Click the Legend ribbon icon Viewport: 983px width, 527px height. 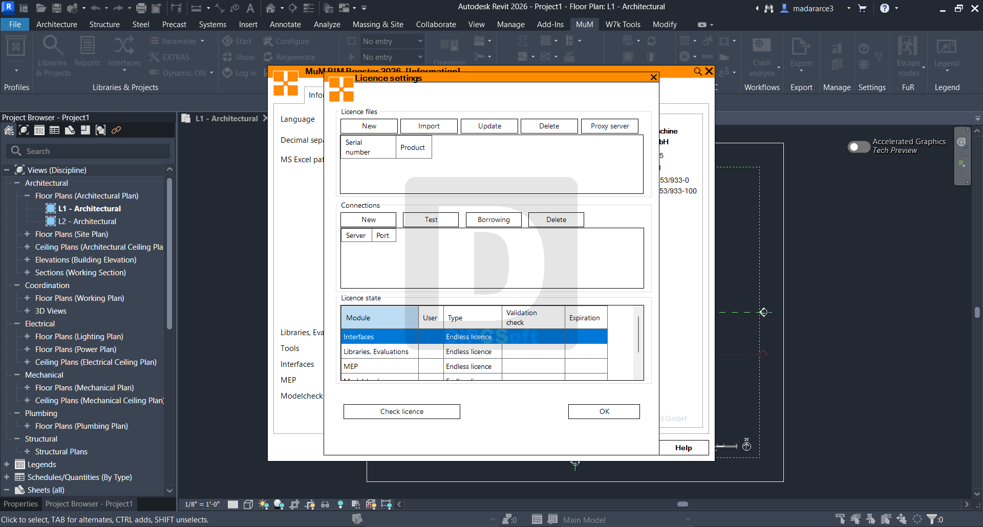[946, 46]
